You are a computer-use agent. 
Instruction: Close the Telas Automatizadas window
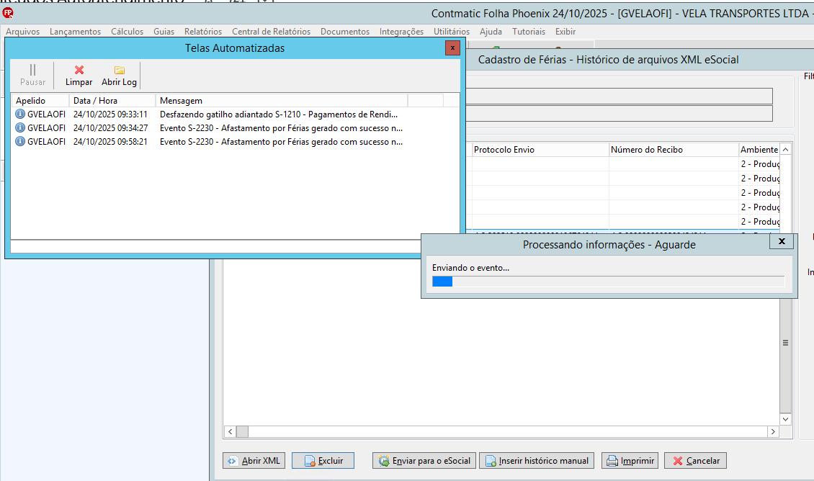coord(452,48)
